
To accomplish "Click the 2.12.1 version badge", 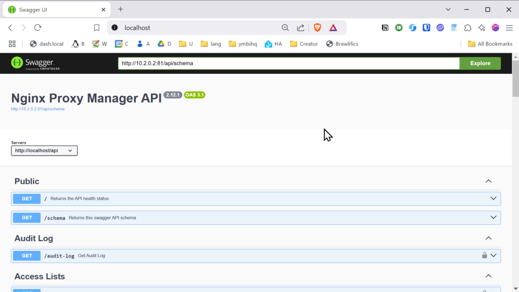I will [x=173, y=95].
